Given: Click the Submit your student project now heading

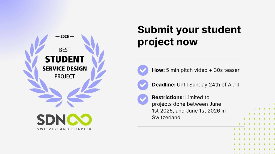Looking at the screenshot, I should [189, 36].
